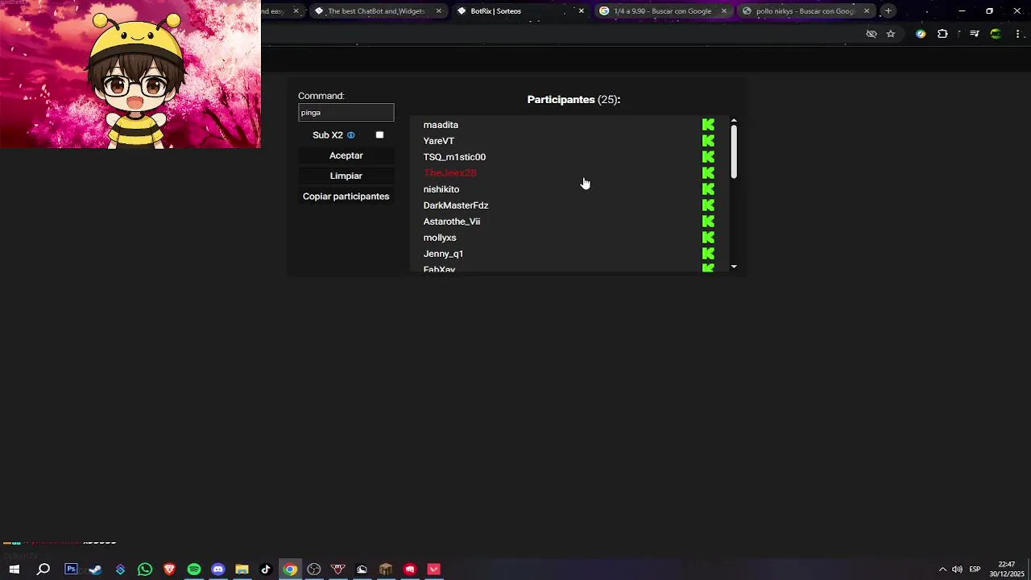Click the Kick icon next to Jenny_q1
Viewport: 1031px width, 580px height.
[708, 254]
